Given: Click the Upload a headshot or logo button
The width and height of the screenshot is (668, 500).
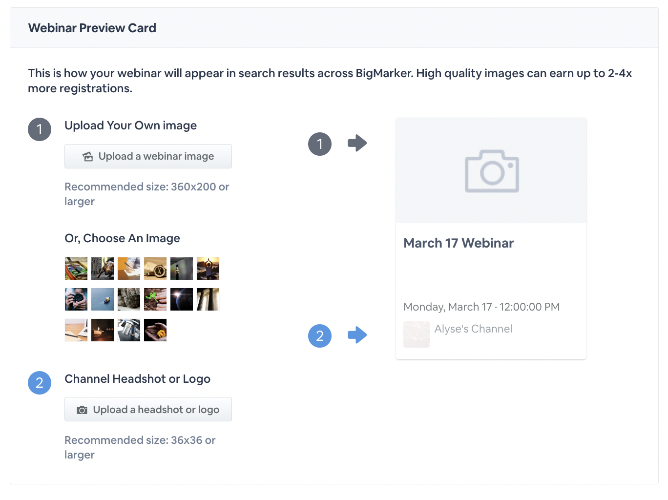Looking at the screenshot, I should pos(148,409).
